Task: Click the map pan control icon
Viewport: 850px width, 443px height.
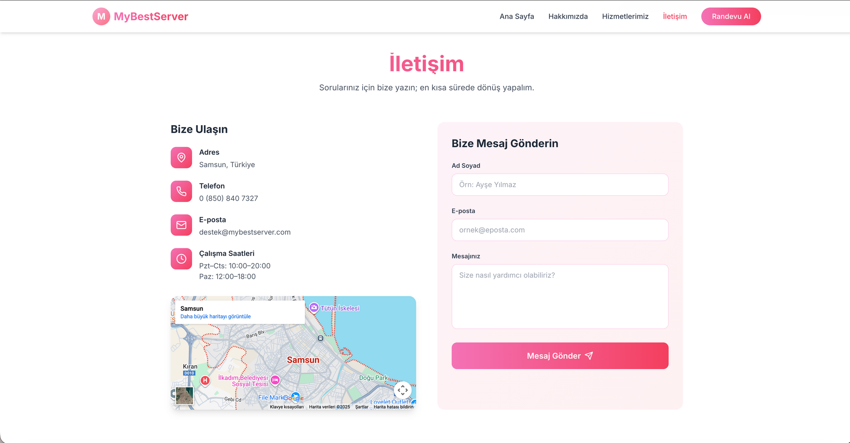Action: click(x=402, y=390)
